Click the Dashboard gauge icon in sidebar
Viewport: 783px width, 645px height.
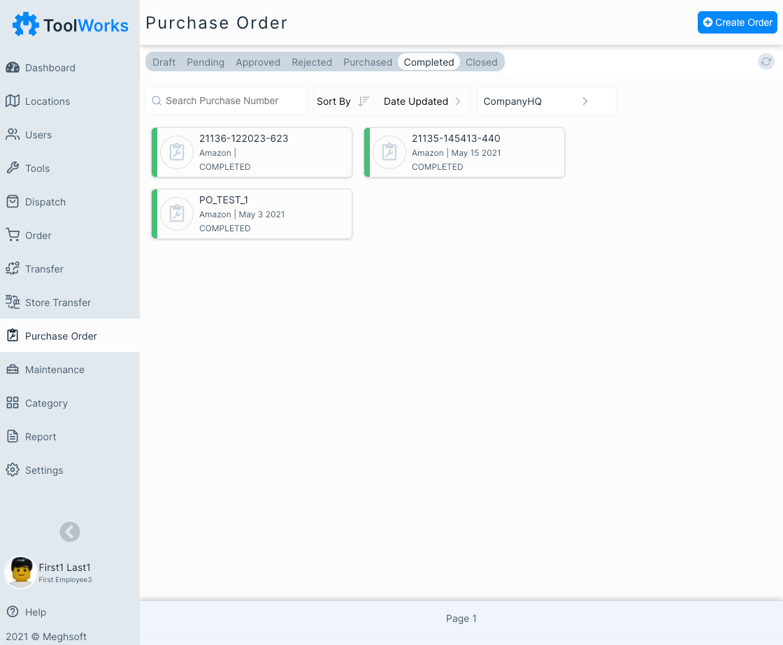[x=13, y=68]
